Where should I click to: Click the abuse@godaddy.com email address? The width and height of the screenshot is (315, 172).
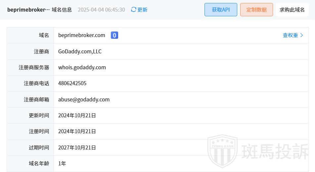[x=84, y=99]
